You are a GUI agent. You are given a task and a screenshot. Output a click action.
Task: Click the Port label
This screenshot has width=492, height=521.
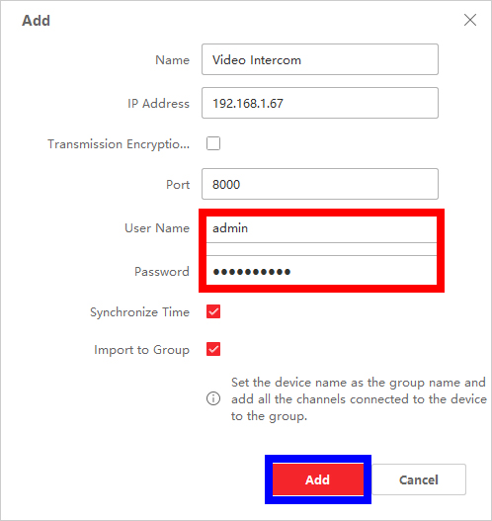click(x=178, y=185)
